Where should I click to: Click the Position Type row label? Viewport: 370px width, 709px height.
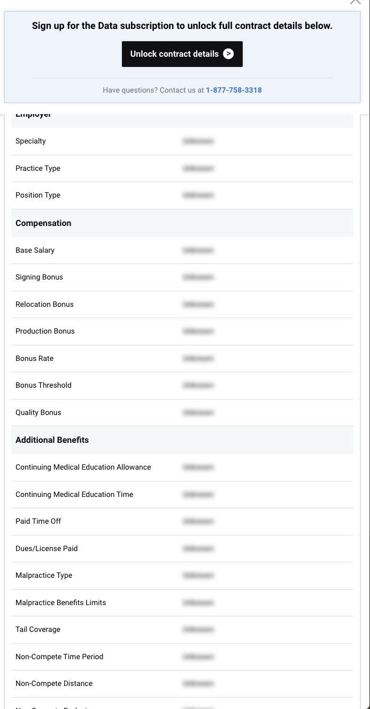click(x=38, y=195)
